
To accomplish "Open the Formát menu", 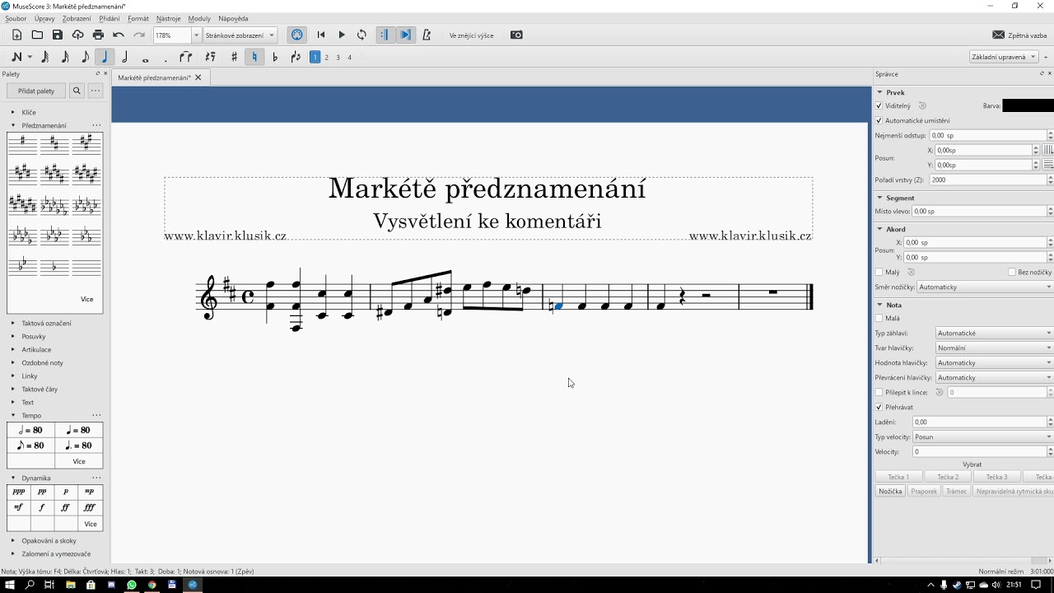I will tap(138, 18).
